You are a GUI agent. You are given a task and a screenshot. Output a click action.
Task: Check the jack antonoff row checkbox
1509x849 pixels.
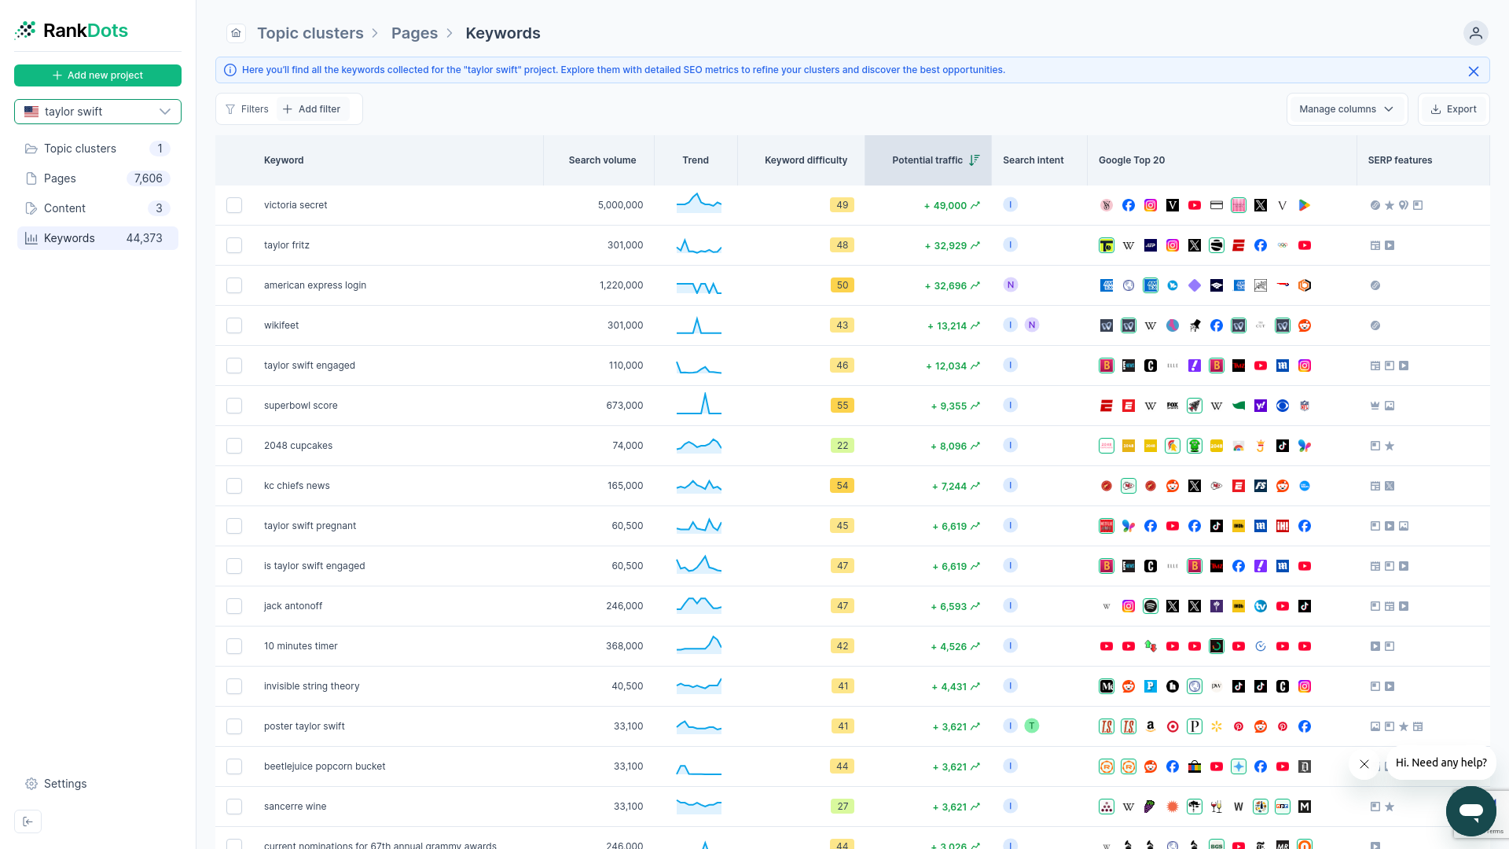(x=233, y=605)
